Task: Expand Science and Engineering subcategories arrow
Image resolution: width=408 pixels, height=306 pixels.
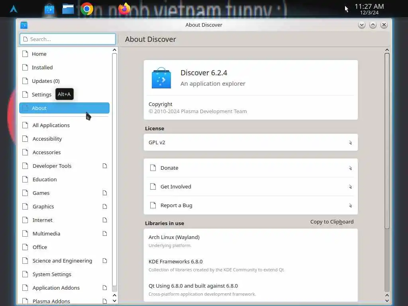Action: [x=105, y=261]
